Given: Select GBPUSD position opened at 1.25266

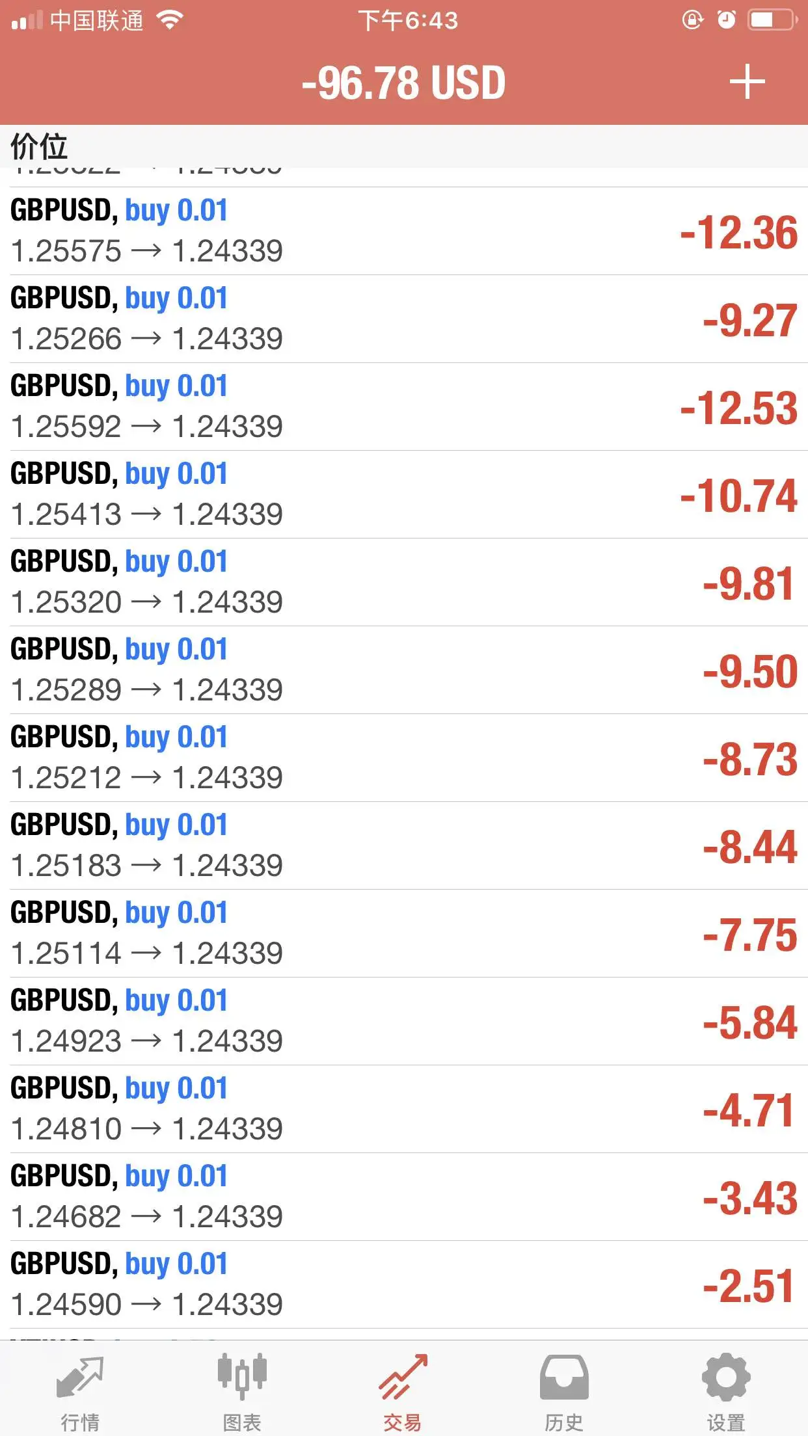Looking at the screenshot, I should tap(404, 319).
